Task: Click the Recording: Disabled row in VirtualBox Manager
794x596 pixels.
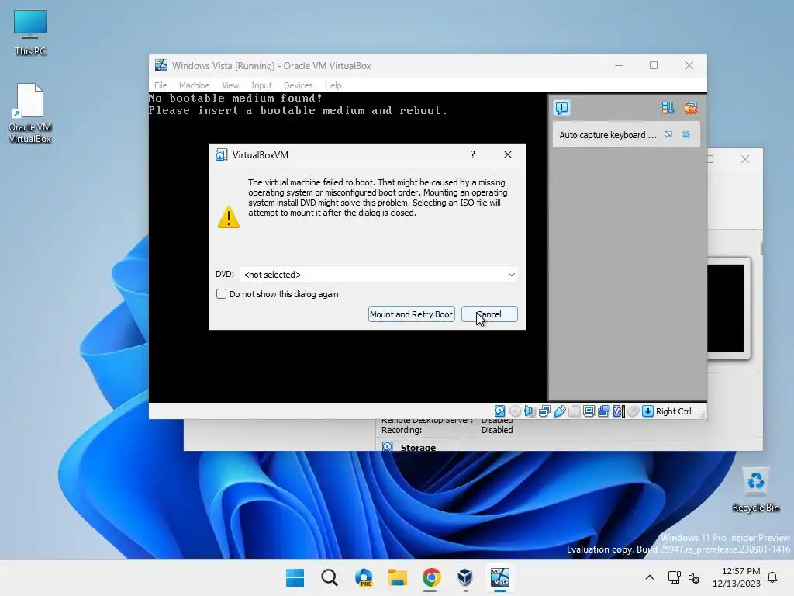Action: click(447, 430)
